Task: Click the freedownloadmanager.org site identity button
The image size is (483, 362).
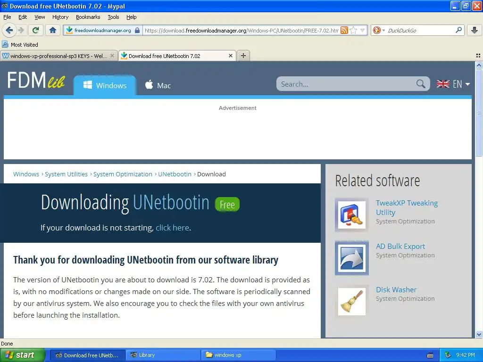Action: tap(102, 30)
